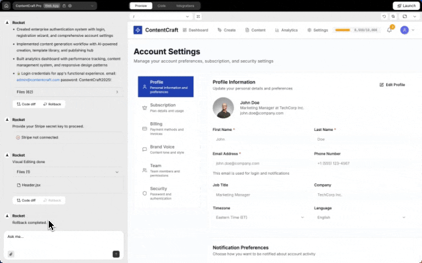Open Settings in the ContentCraft nav
This screenshot has width=422, height=263.
click(x=318, y=30)
